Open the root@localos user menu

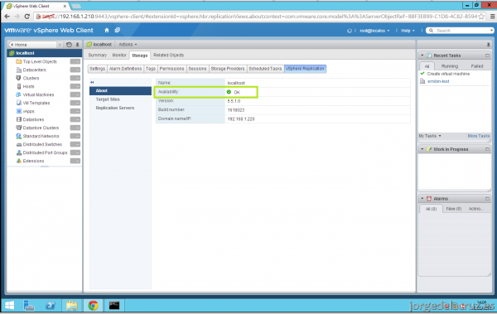(x=374, y=31)
